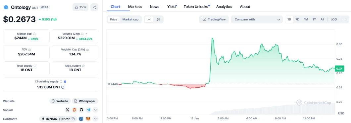Image resolution: width=351 pixels, height=123 pixels.
Task: Toggle chart to Market cap
Action: [x=130, y=19]
